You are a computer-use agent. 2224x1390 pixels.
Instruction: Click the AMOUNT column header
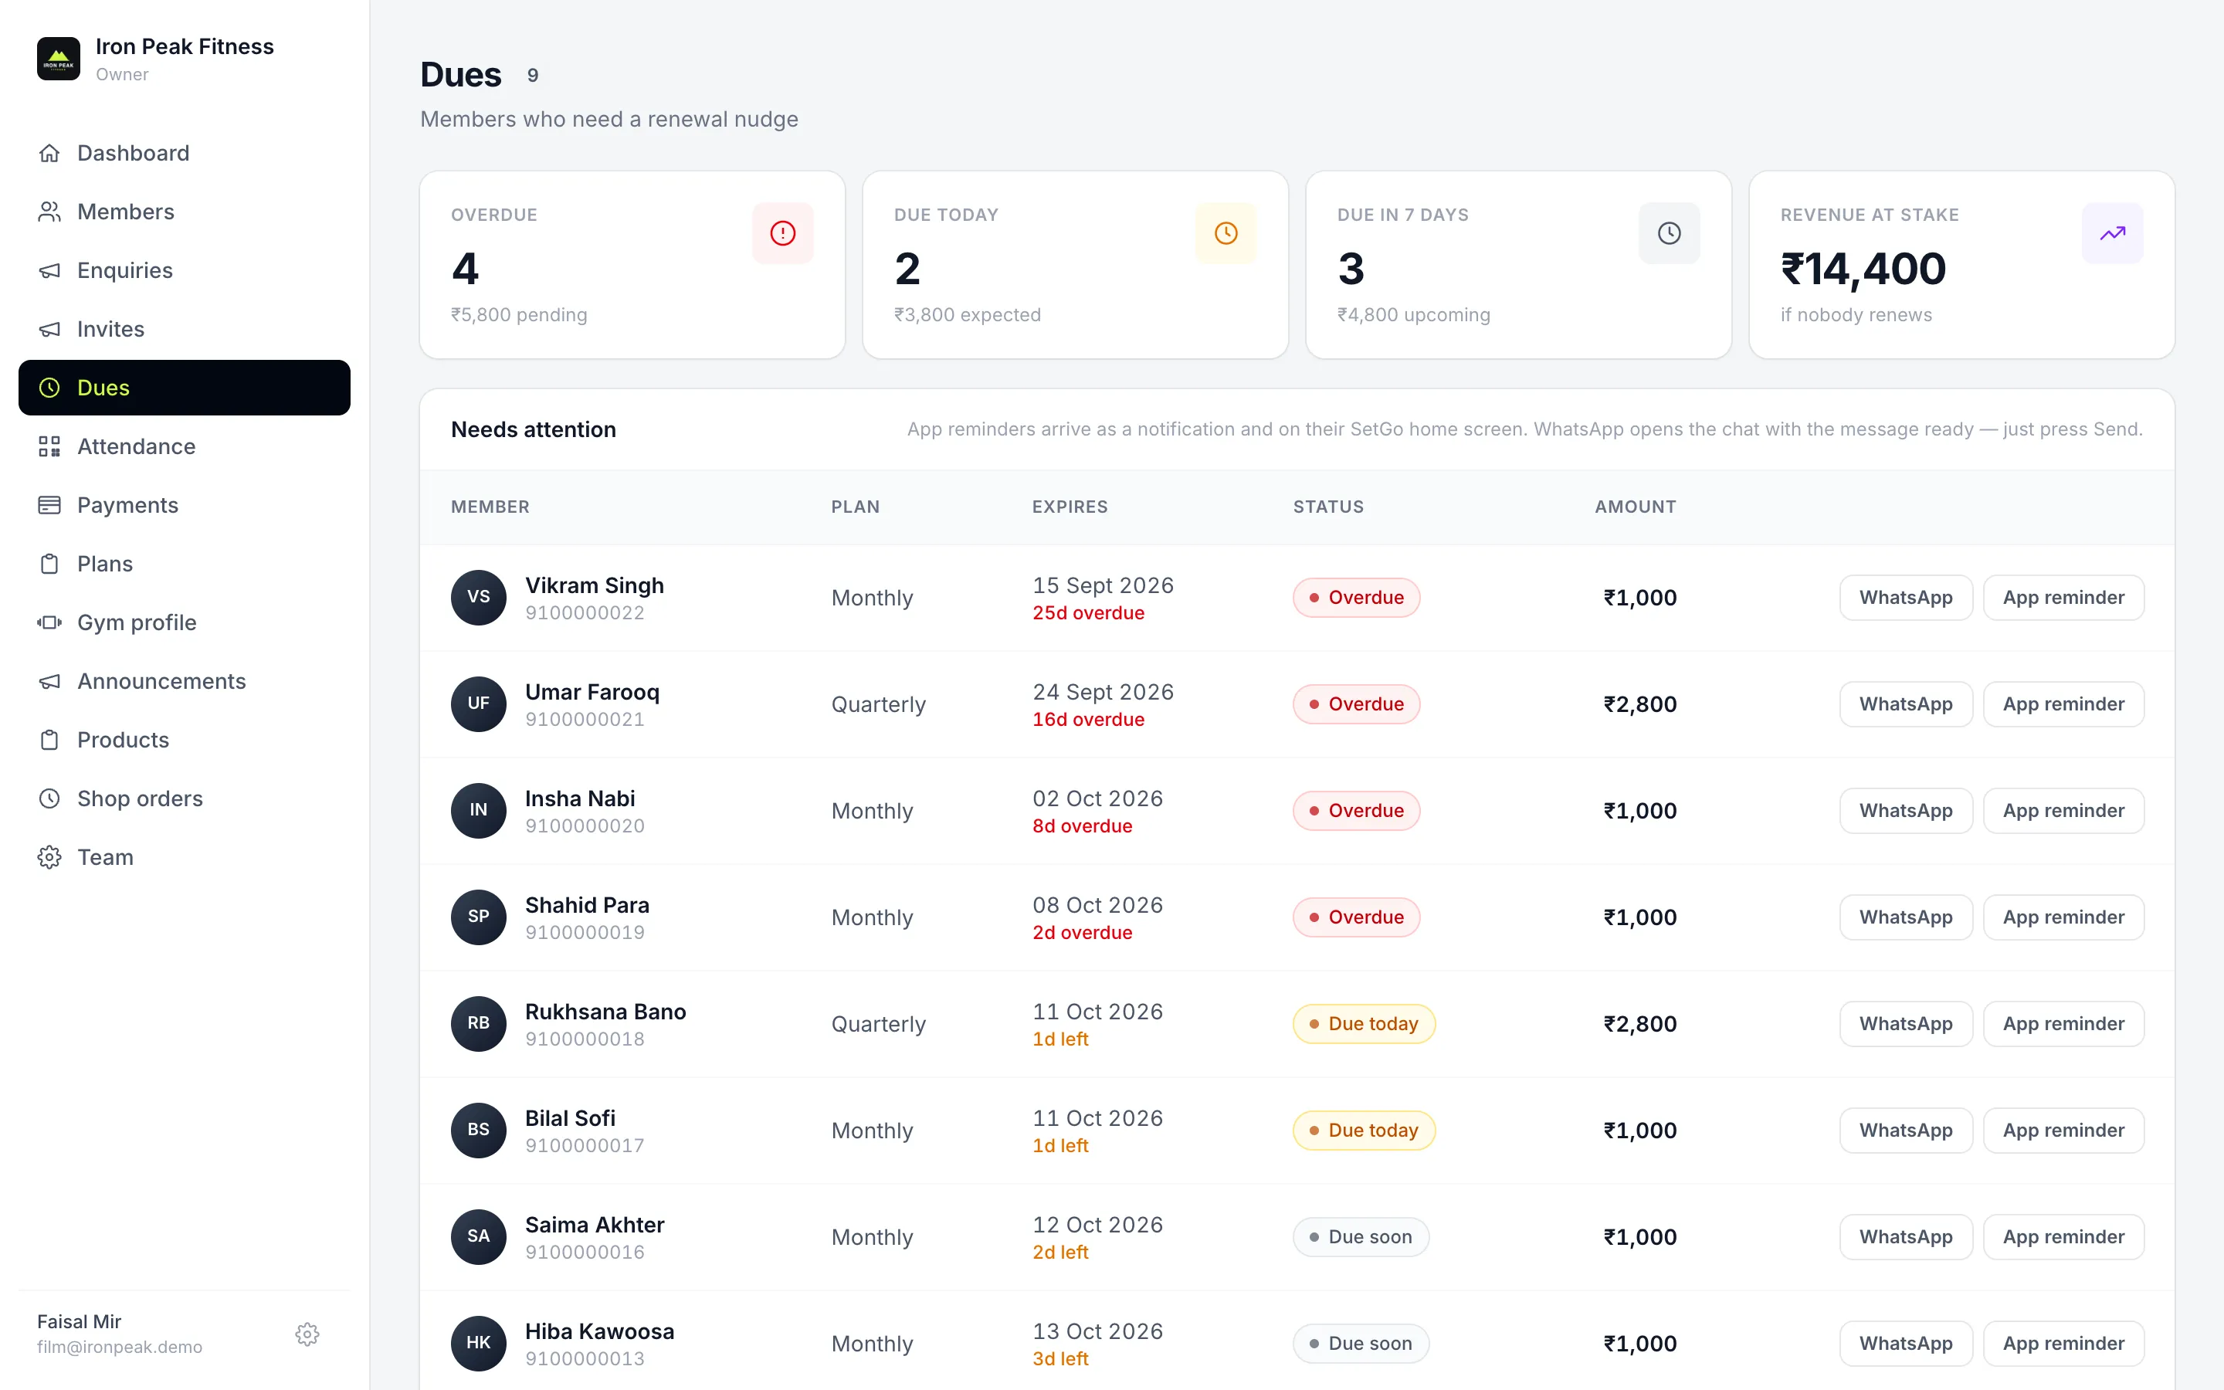[1635, 507]
